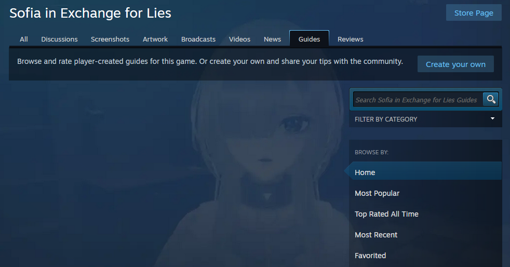Switch to the Reviews tab
Viewport: 510px width, 267px height.
tap(350, 39)
